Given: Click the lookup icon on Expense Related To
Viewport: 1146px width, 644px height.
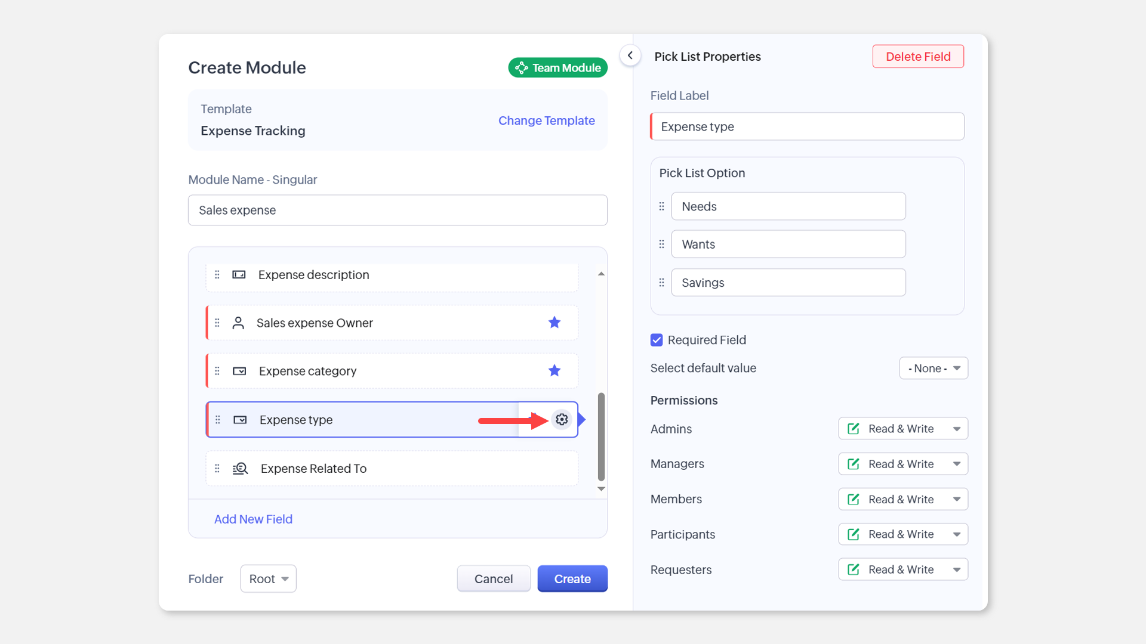Looking at the screenshot, I should coord(240,469).
